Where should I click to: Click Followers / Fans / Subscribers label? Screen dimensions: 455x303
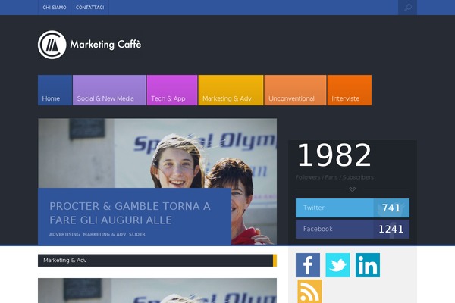pyautogui.click(x=334, y=177)
